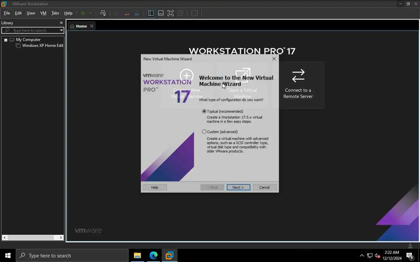Click the muted volume tray icon
Viewport: 420px width, 262px height.
(378, 255)
